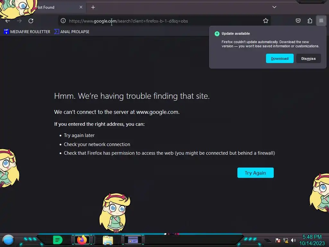Open the volume speaker tray icon
Screen dimensions: 329x247
[293, 240]
